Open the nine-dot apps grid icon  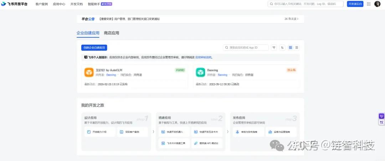tap(369, 4)
